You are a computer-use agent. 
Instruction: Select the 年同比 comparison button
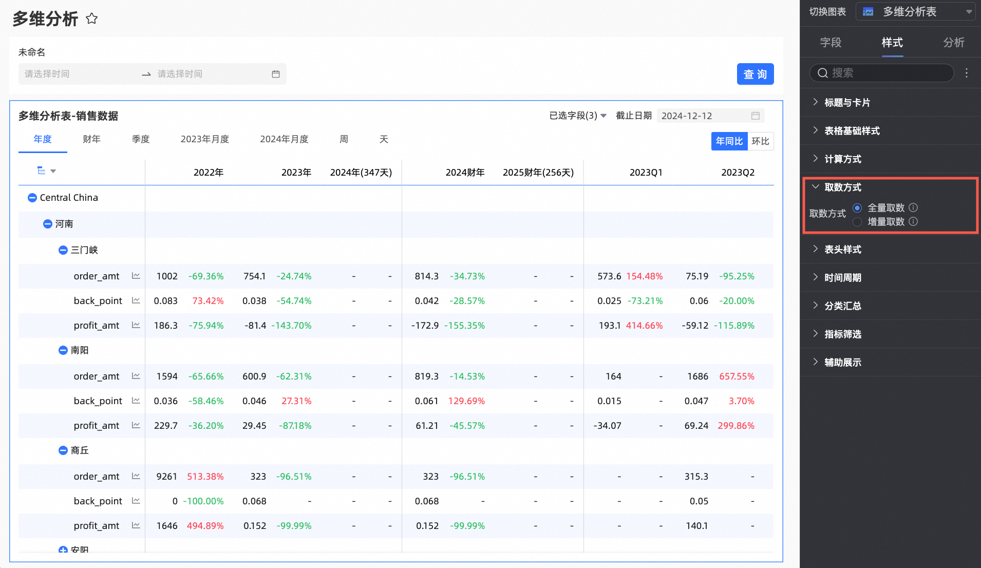tap(729, 141)
